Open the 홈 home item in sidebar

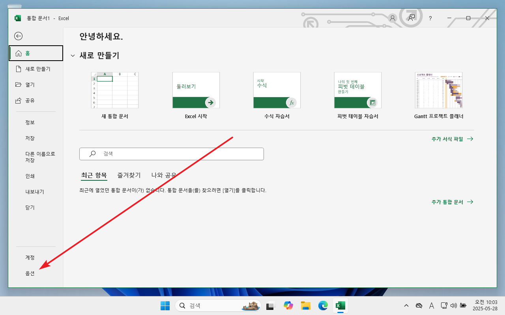[x=36, y=53]
